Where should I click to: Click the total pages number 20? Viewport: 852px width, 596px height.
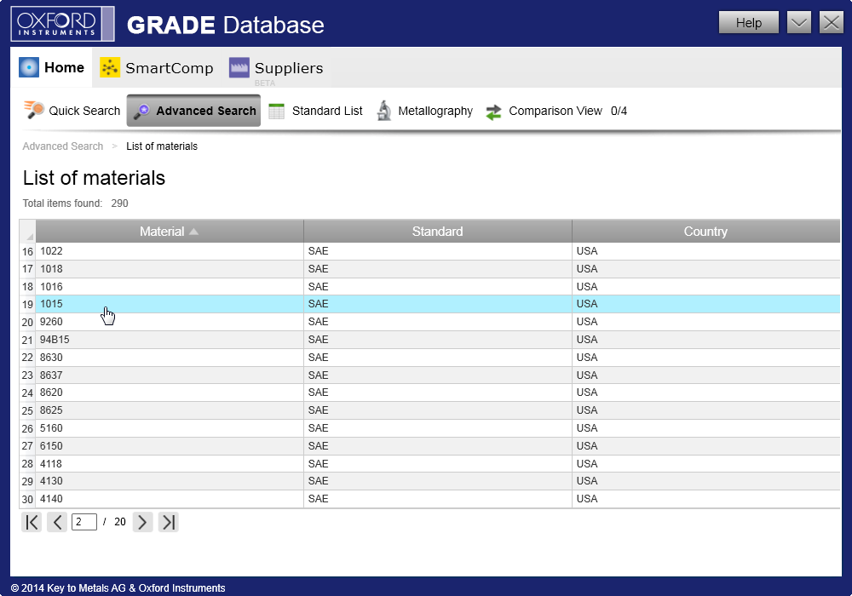tap(120, 522)
